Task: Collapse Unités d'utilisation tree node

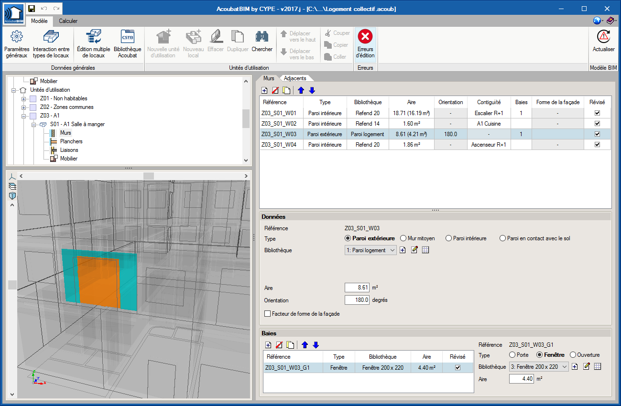Action: click(13, 90)
